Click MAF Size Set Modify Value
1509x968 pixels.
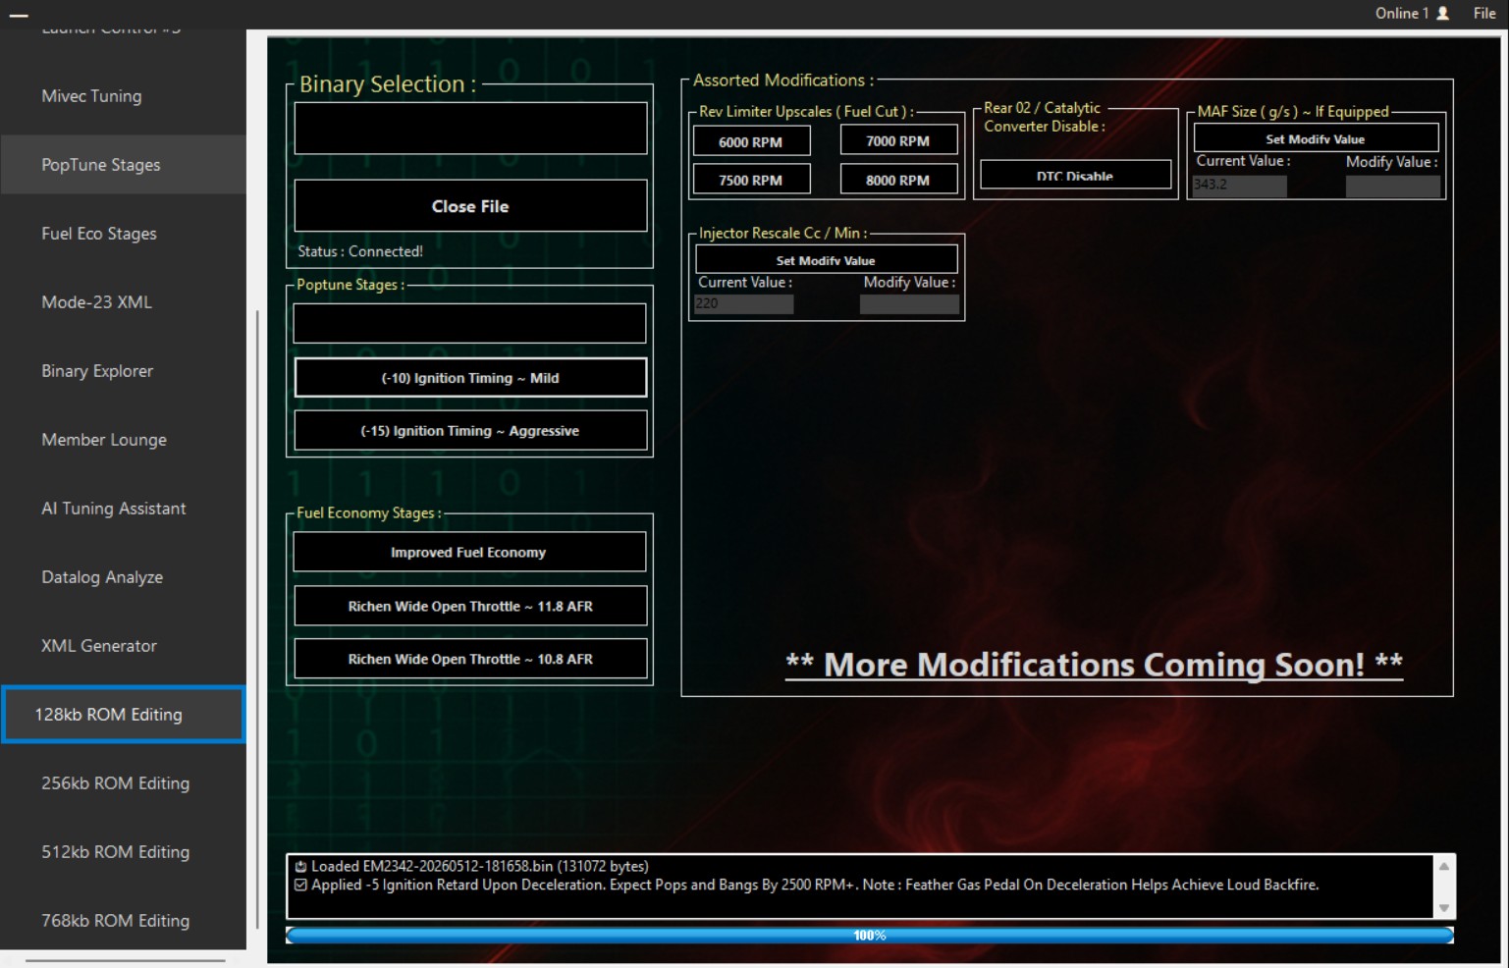tap(1316, 137)
